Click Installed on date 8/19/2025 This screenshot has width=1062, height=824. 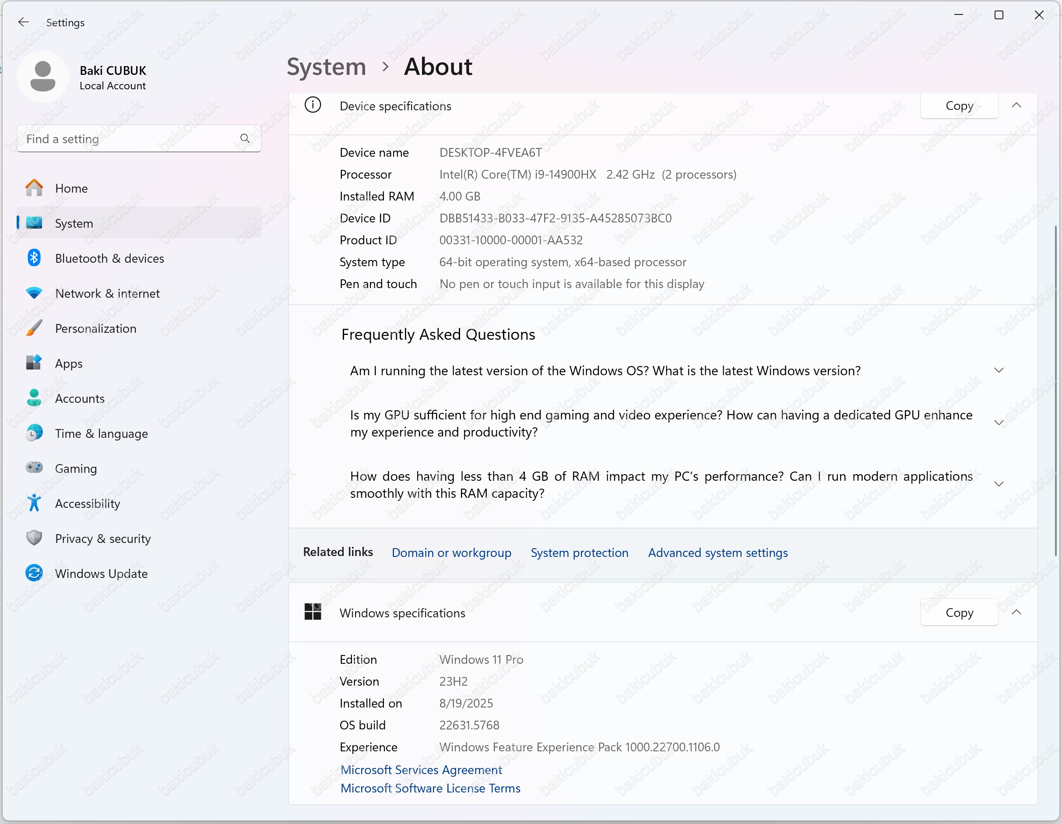[466, 703]
